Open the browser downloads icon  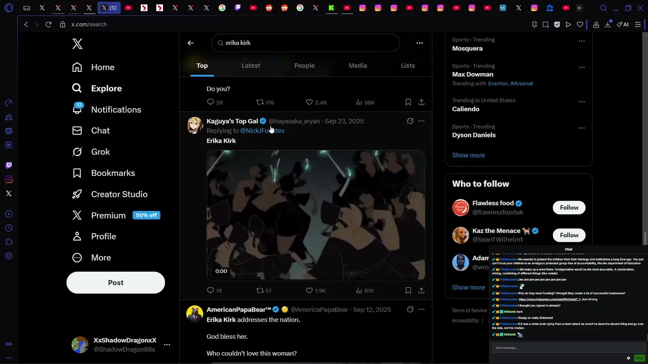(607, 24)
